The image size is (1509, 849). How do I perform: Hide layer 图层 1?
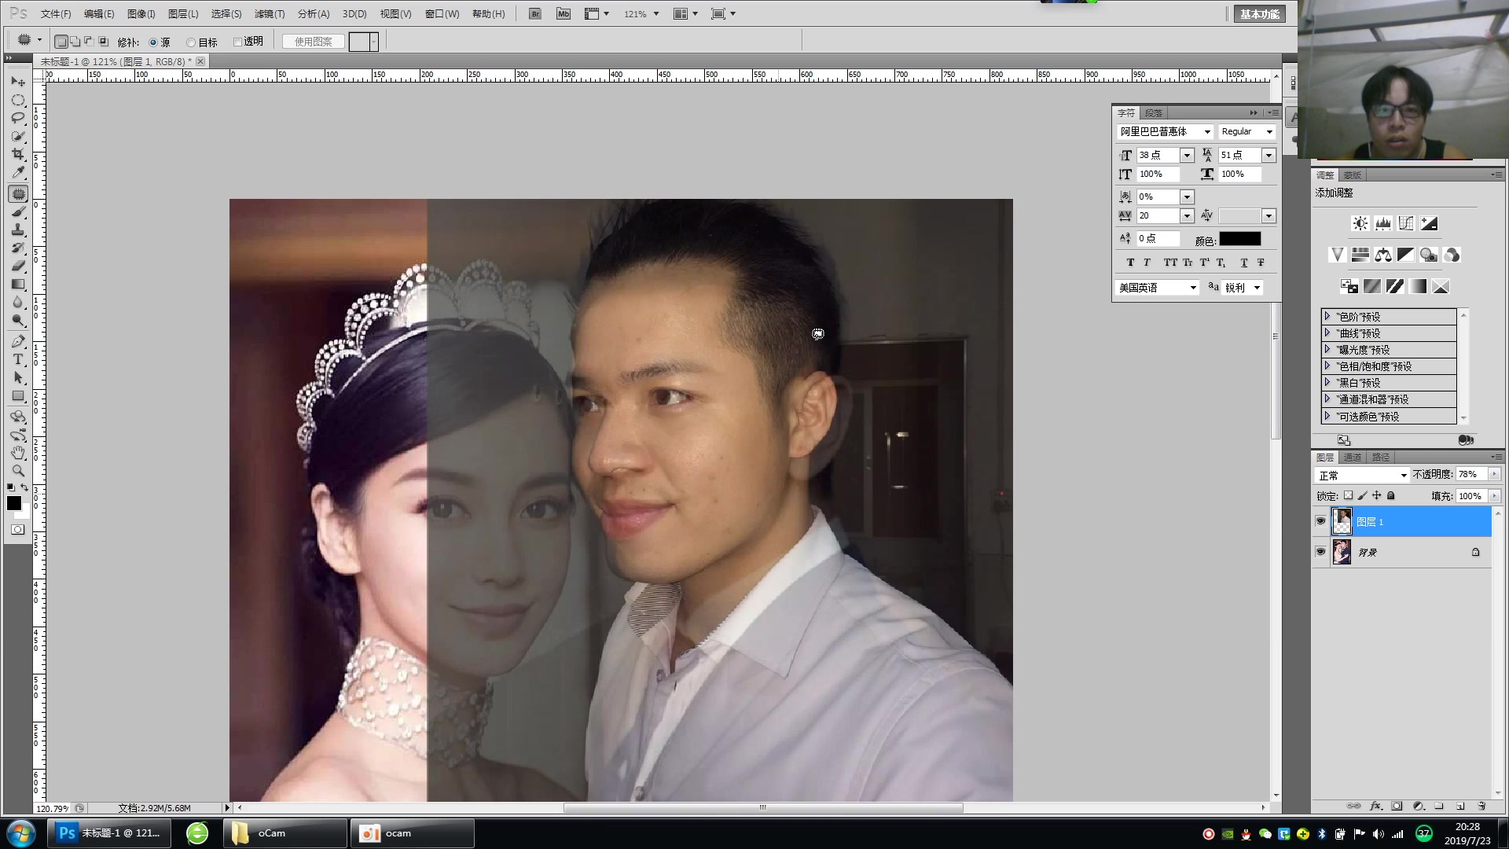(x=1320, y=521)
